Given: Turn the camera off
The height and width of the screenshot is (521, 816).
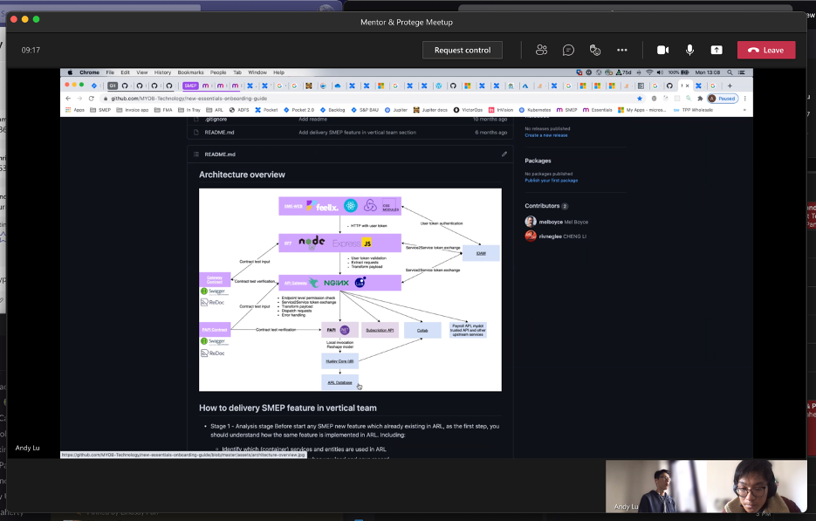Looking at the screenshot, I should coord(662,50).
